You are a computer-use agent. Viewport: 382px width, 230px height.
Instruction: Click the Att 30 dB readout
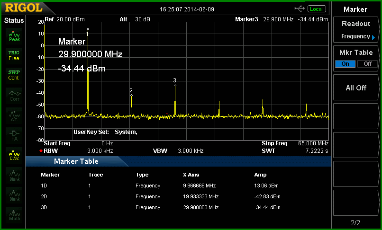point(135,19)
